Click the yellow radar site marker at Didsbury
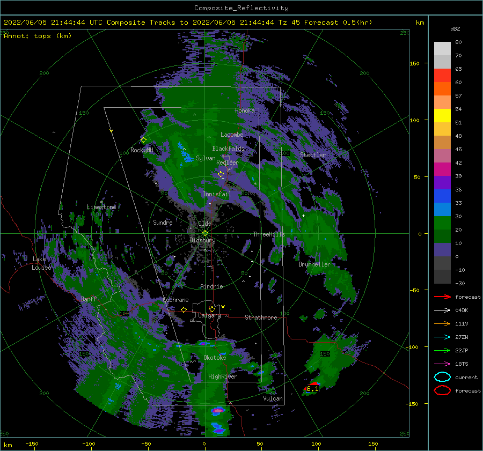Viewport: 483px width, 451px height. pos(205,233)
